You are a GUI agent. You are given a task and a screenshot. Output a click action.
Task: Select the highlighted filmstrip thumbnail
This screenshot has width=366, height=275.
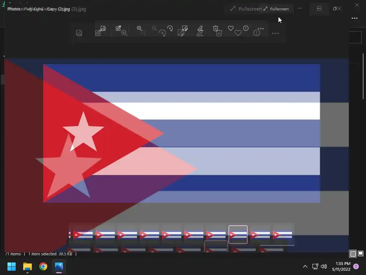click(238, 235)
